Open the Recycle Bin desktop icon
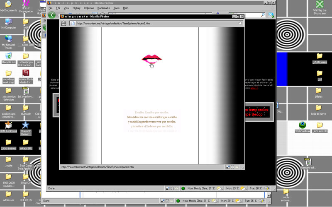Screen dimensions: 332x207 click(8, 57)
